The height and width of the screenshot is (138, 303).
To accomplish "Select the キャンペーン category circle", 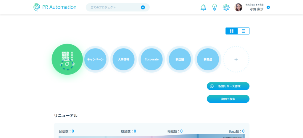I will (x=95, y=59).
